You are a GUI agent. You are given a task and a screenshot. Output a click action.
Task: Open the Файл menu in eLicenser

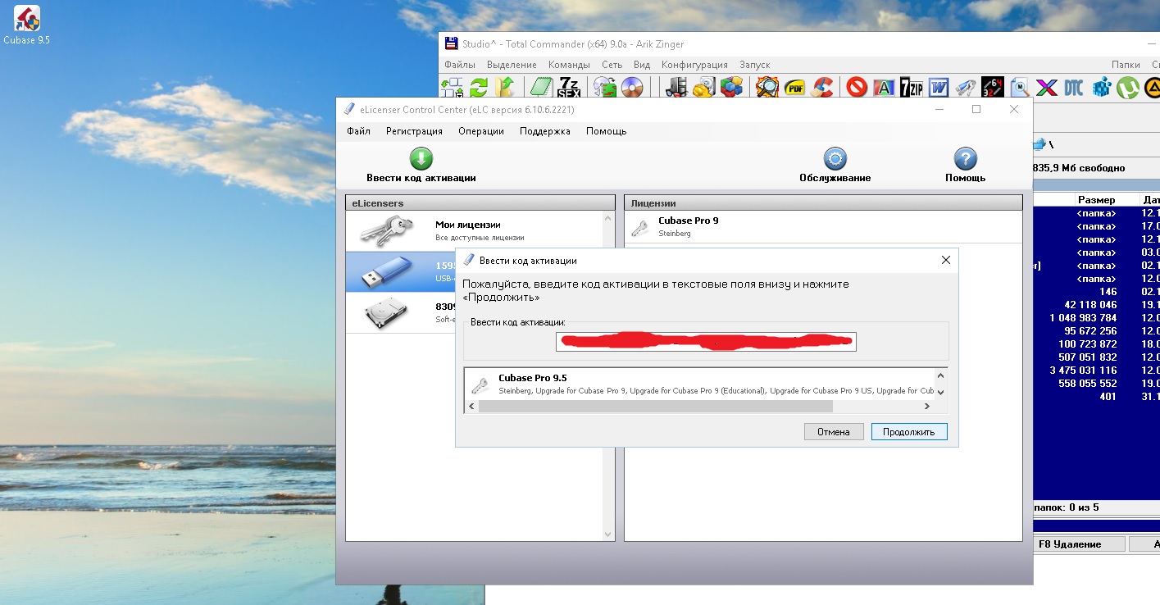coord(358,131)
